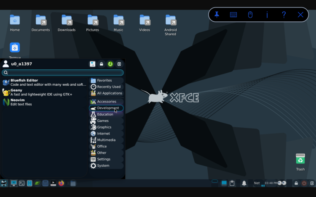Open the Office category
The width and height of the screenshot is (316, 197).
coord(106,147)
